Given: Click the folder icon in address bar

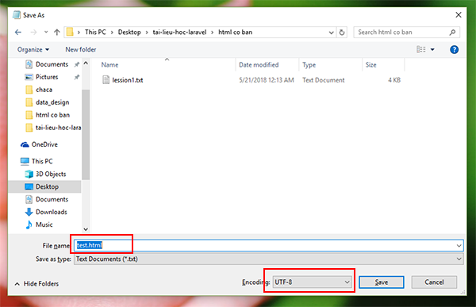Looking at the screenshot, I should point(70,32).
